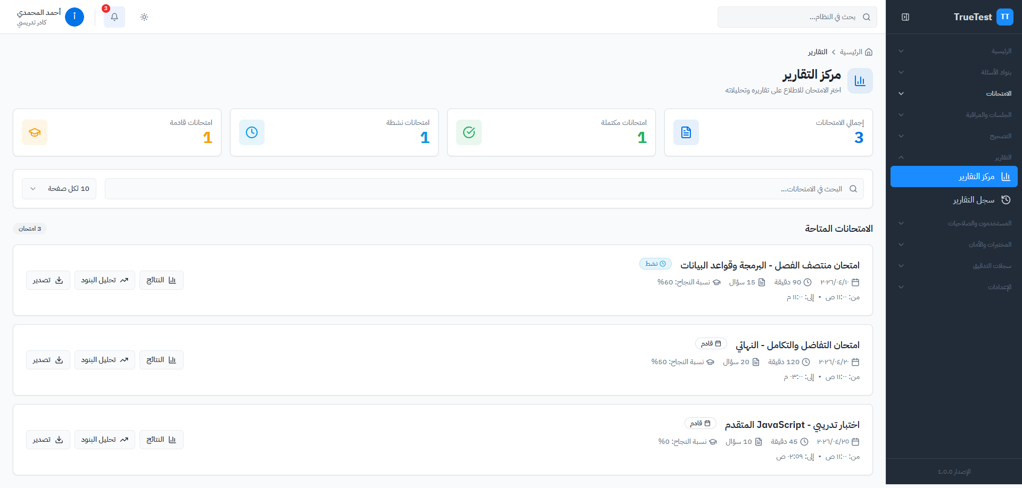Click the graduation cap icon on امتحانات قادمة card
The height and width of the screenshot is (488, 1022).
coord(35,132)
